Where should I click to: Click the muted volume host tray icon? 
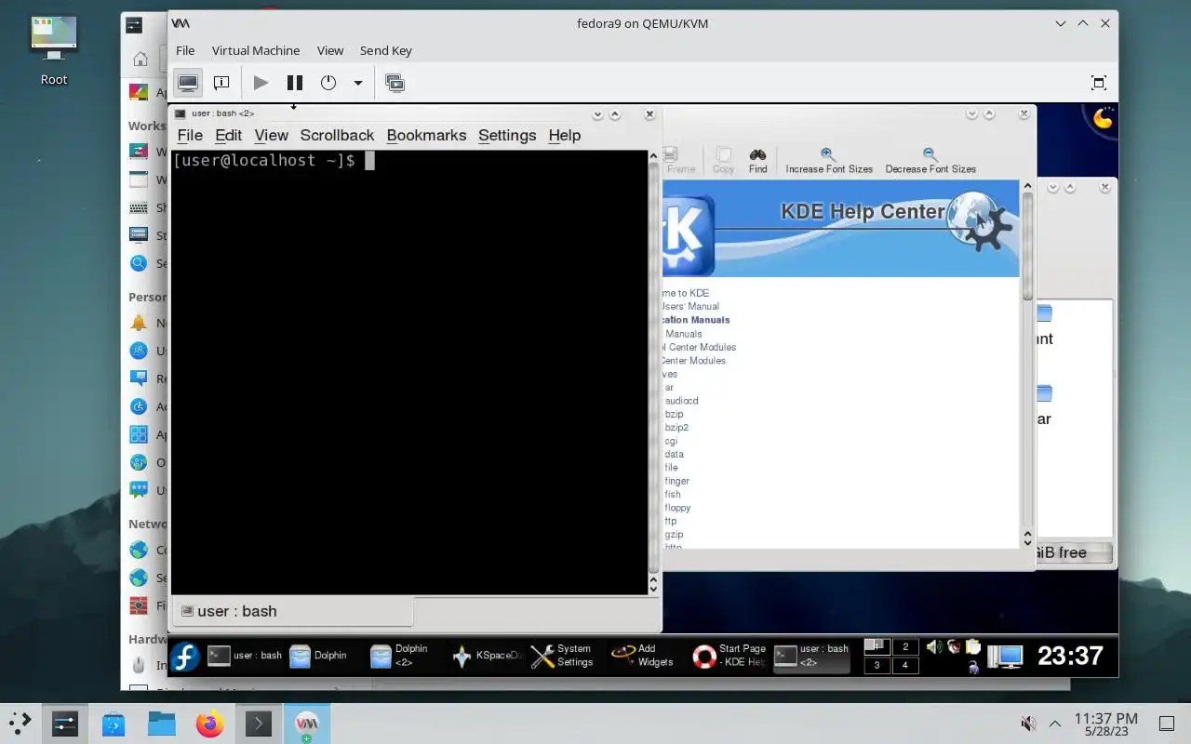pos(1028,724)
